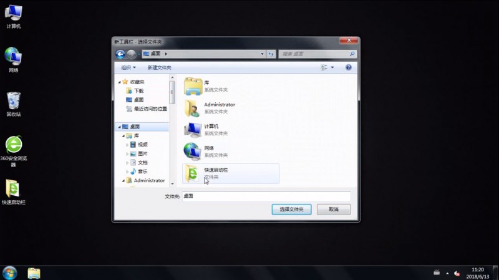Viewport: 499px width, 280px height.
Task: Click the arrow after 桌面 in address bar
Action: (166, 54)
